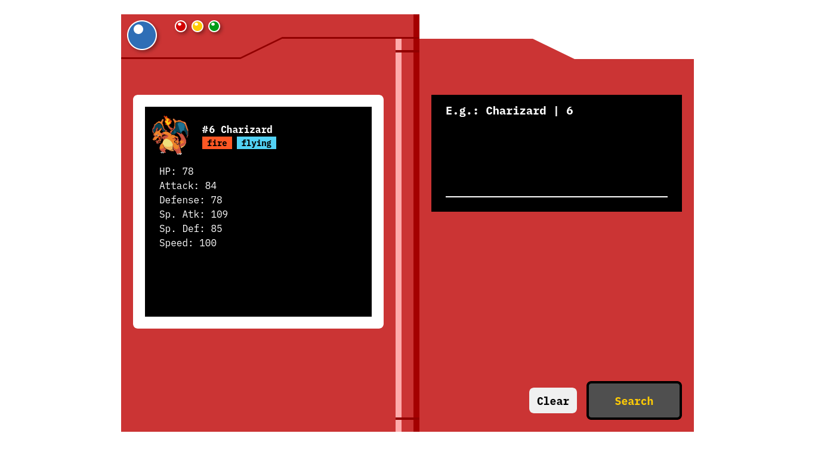Click the large blue Pokédex lens

coord(142,35)
